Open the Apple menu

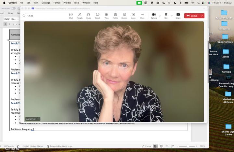click(x=4, y=3)
